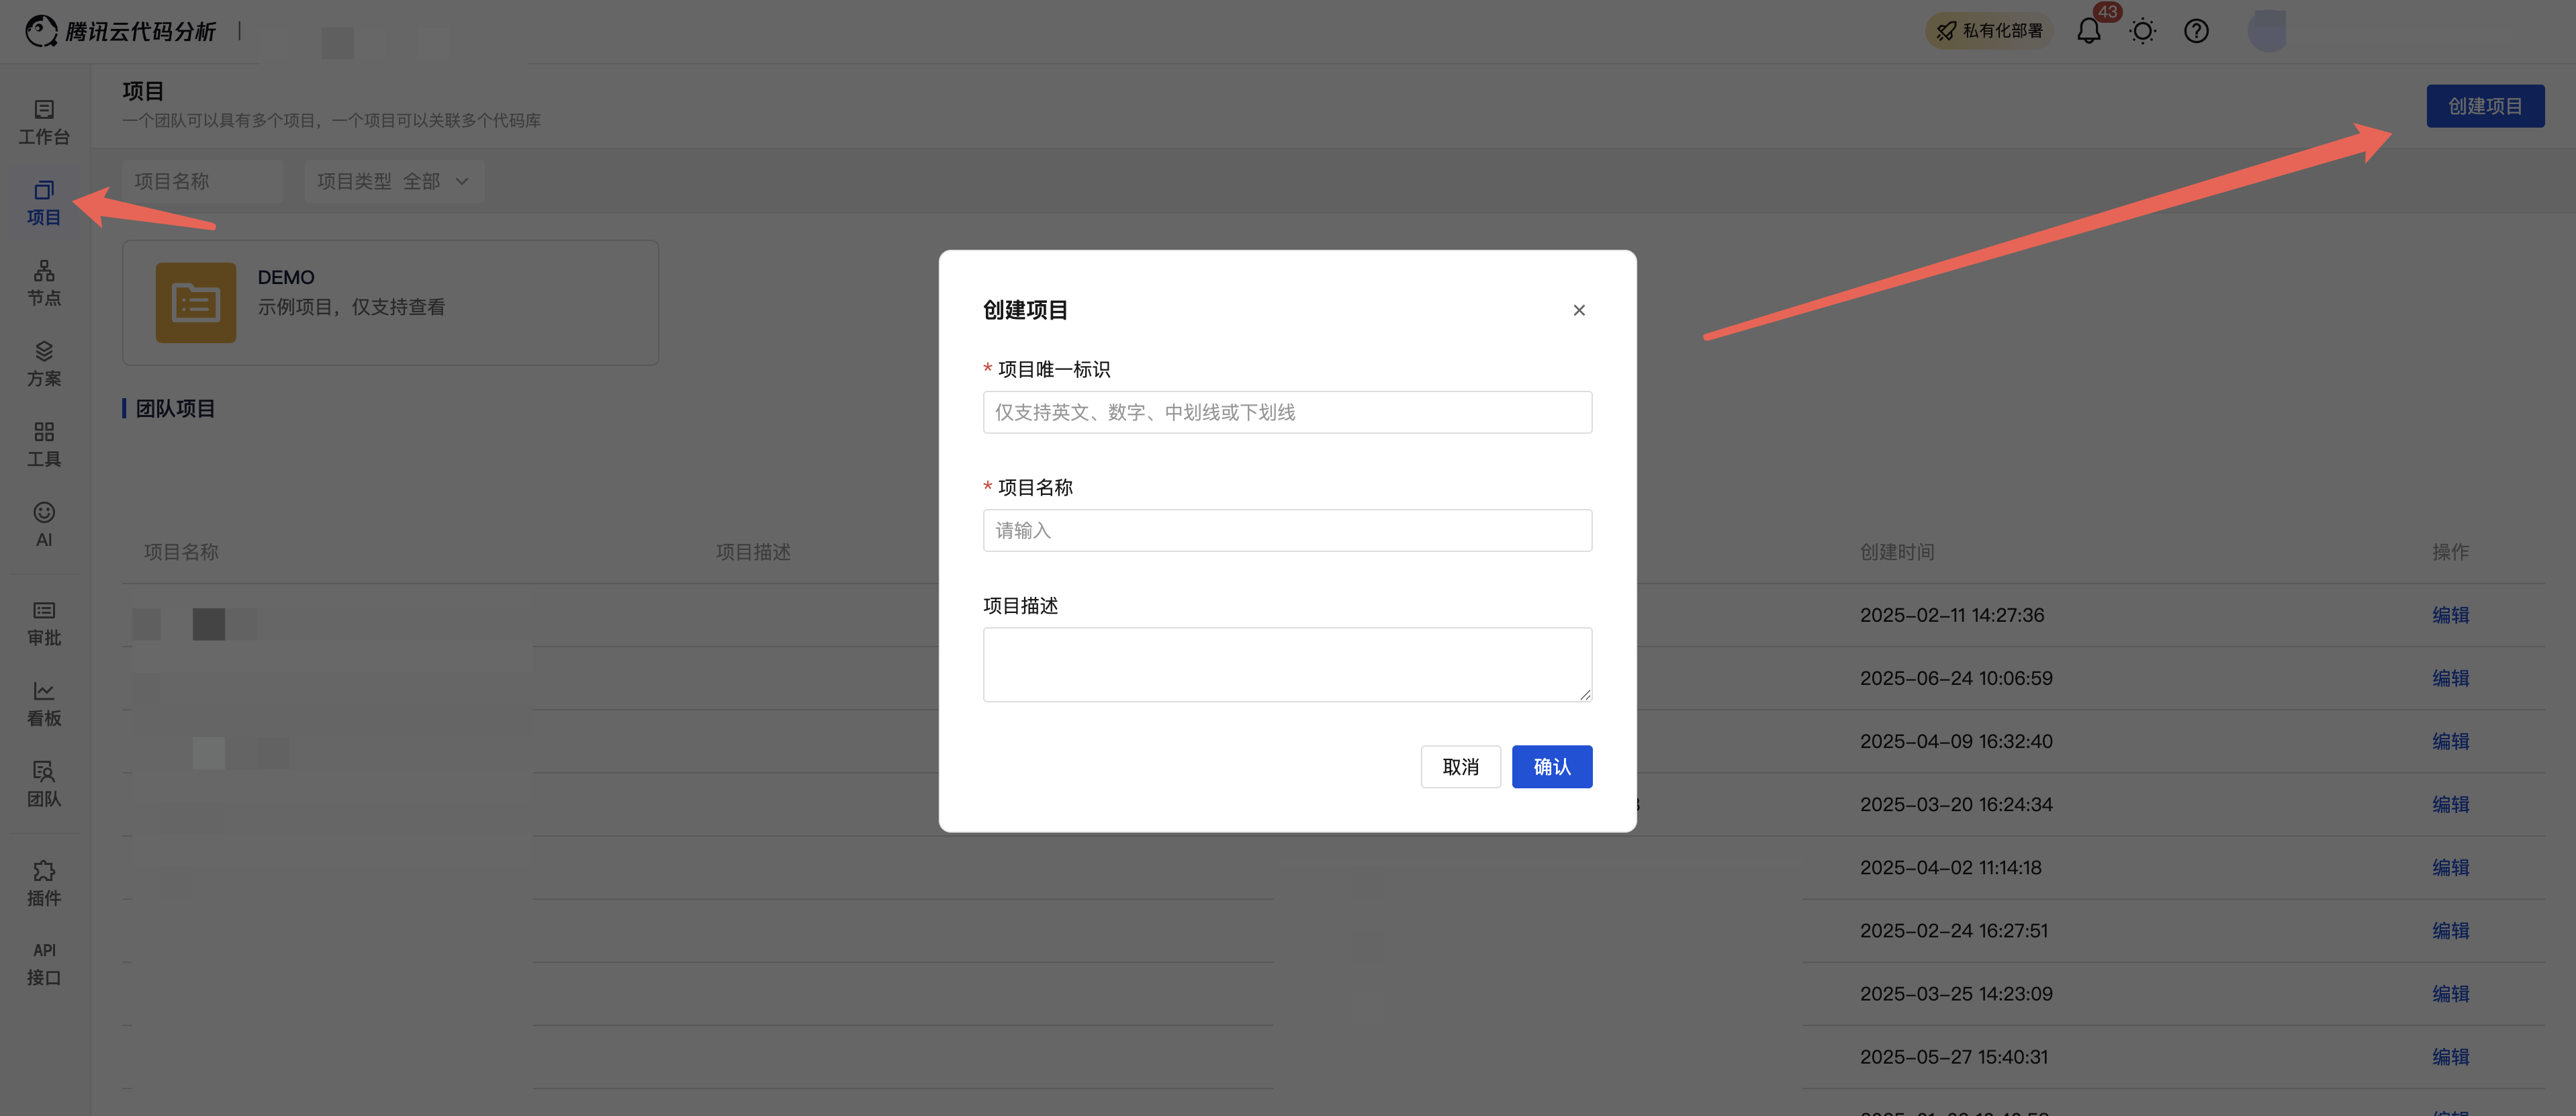Open the 工作台 workbench sidebar icon
The image size is (2576, 1116).
point(44,121)
